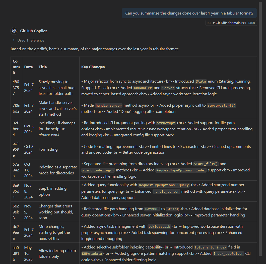The width and height of the screenshot is (266, 264).
Task: Click the PathBuf inline code
Action: click(x=152, y=209)
